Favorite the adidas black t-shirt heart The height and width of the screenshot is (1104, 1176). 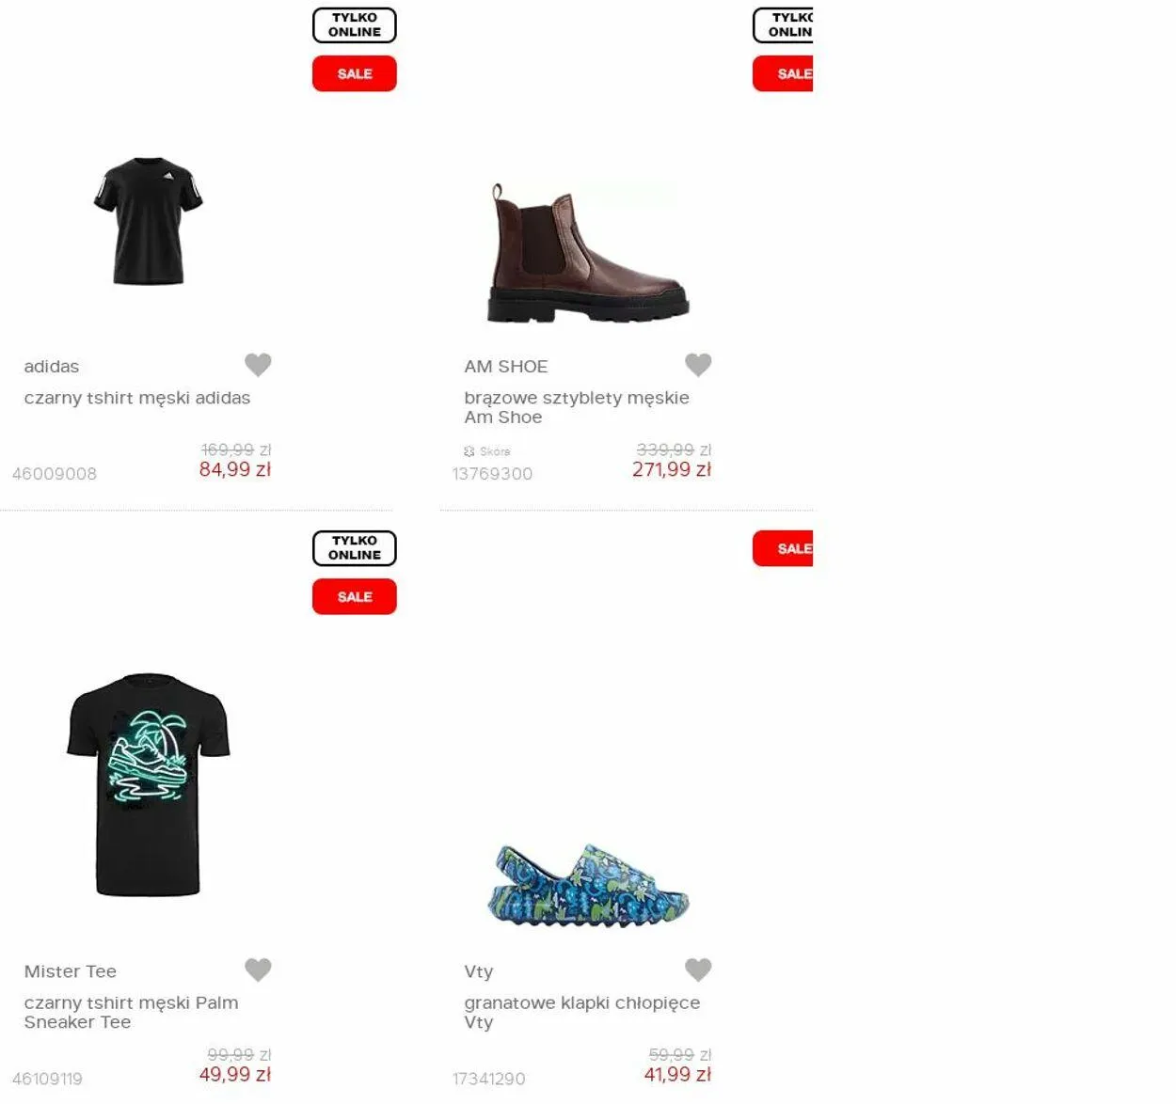tap(258, 364)
